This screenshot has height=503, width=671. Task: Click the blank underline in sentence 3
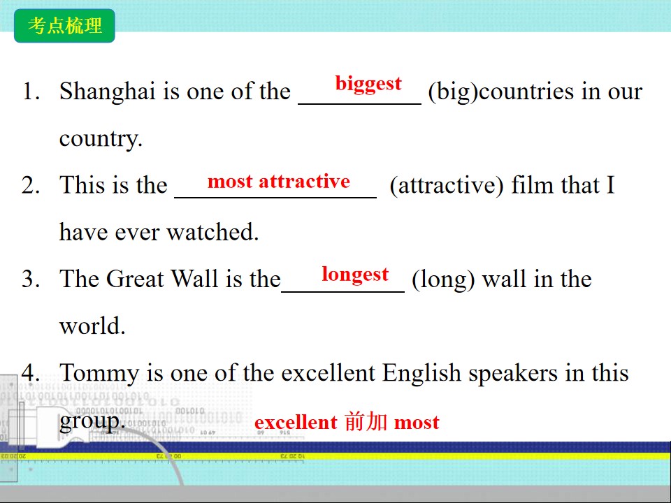pyautogui.click(x=342, y=291)
